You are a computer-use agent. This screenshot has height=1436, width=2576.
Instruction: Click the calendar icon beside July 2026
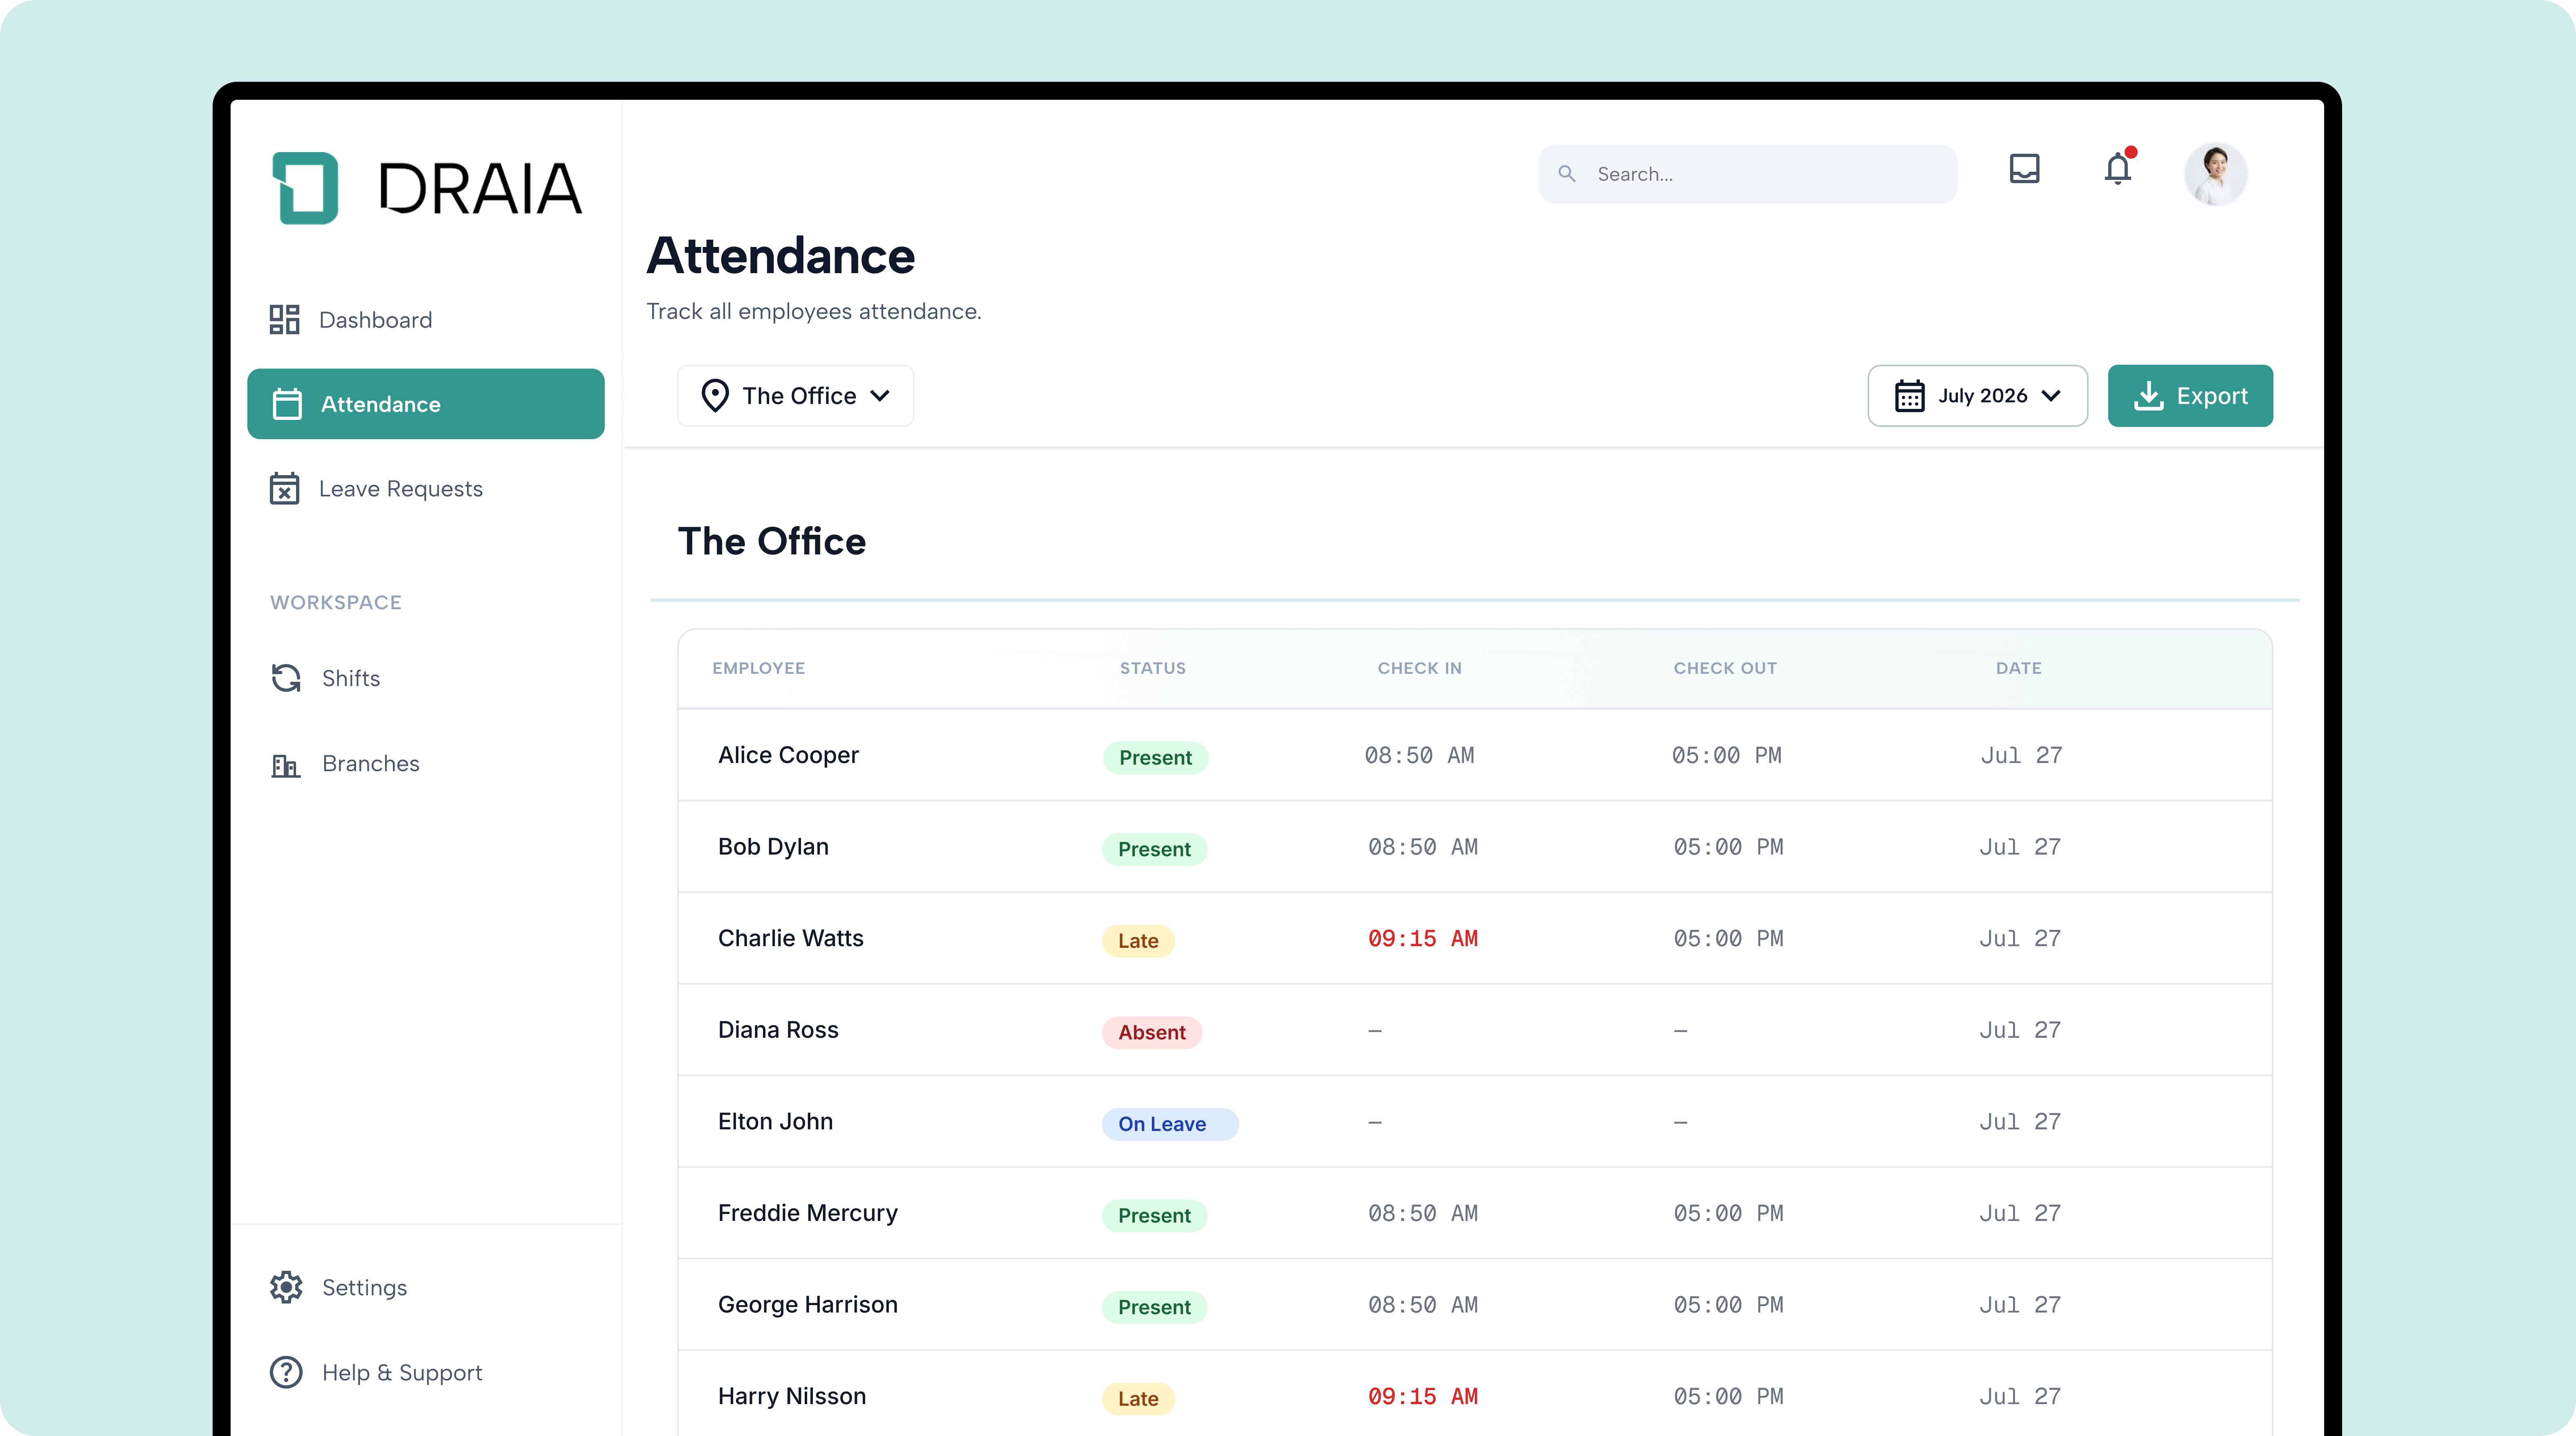(x=1909, y=396)
